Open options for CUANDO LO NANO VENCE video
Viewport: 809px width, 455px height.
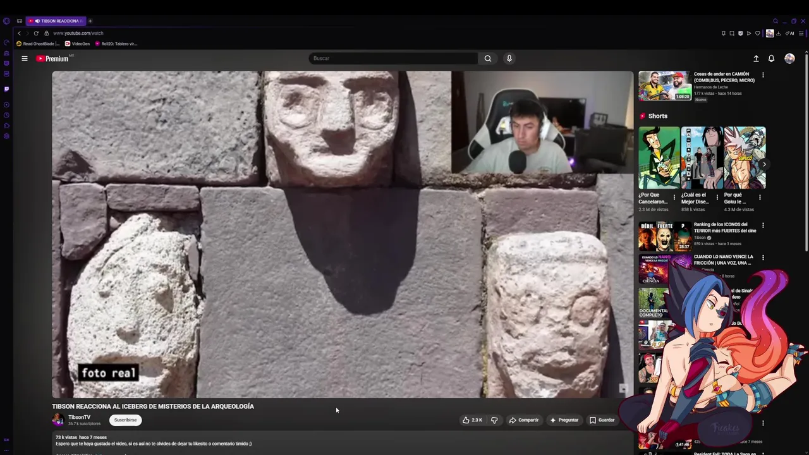coord(763,258)
